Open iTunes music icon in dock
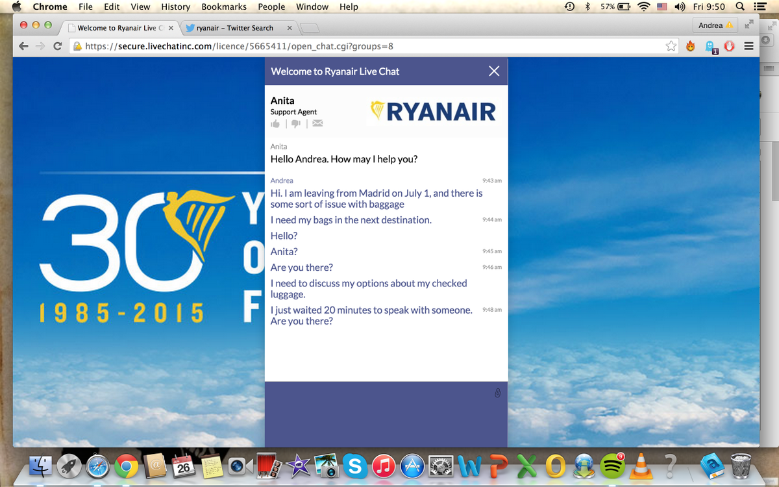 [x=383, y=465]
